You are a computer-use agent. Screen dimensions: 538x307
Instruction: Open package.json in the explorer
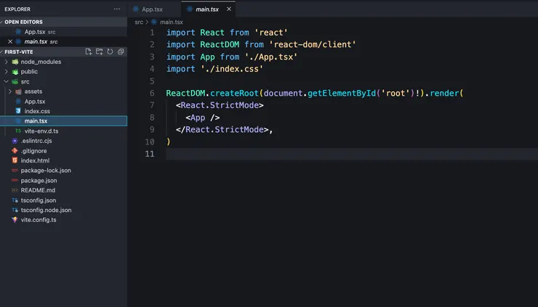tap(39, 180)
